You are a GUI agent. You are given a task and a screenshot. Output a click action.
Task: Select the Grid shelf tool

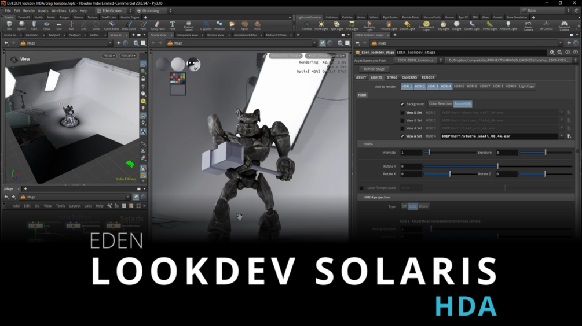coord(58,25)
